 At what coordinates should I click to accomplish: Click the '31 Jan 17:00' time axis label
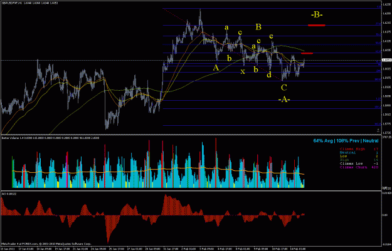click(170, 249)
